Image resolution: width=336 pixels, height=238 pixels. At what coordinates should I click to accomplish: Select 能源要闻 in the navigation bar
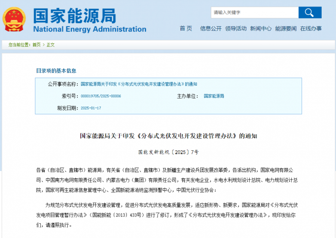286,29
